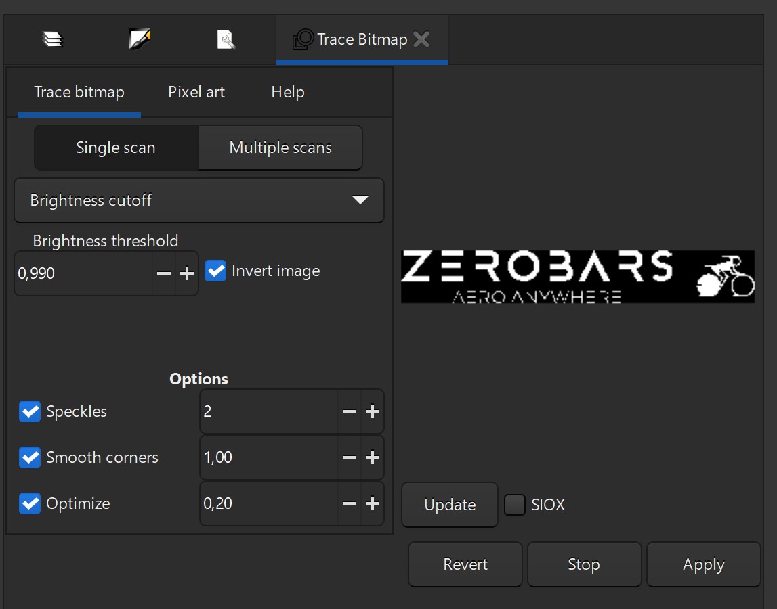Increase the Speckles value

(373, 411)
